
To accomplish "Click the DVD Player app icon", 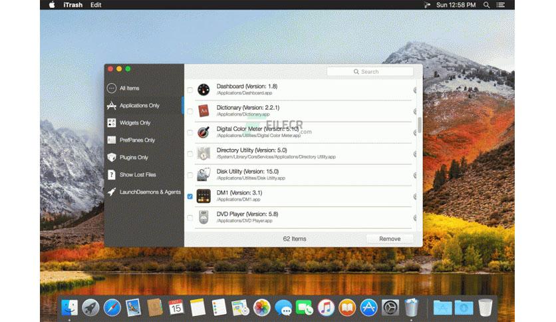I will (204, 218).
